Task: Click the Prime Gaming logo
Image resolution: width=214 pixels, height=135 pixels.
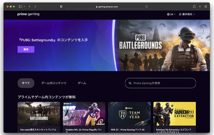Action: (x=28, y=14)
